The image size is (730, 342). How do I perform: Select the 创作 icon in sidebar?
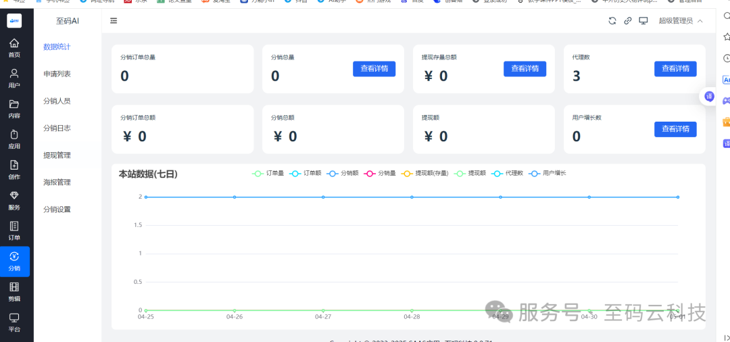pos(14,169)
